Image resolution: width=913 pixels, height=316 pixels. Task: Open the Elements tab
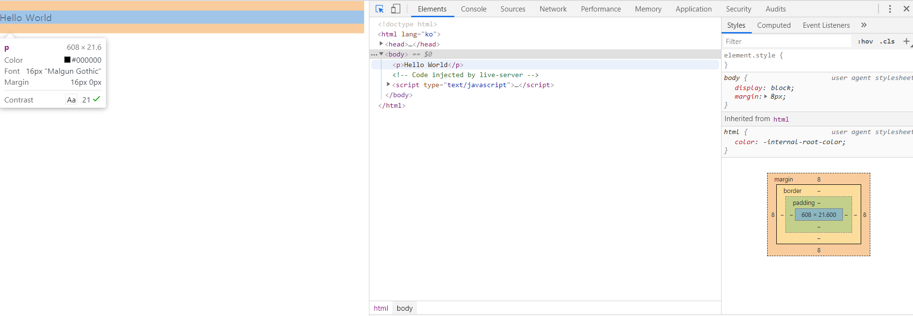click(432, 9)
